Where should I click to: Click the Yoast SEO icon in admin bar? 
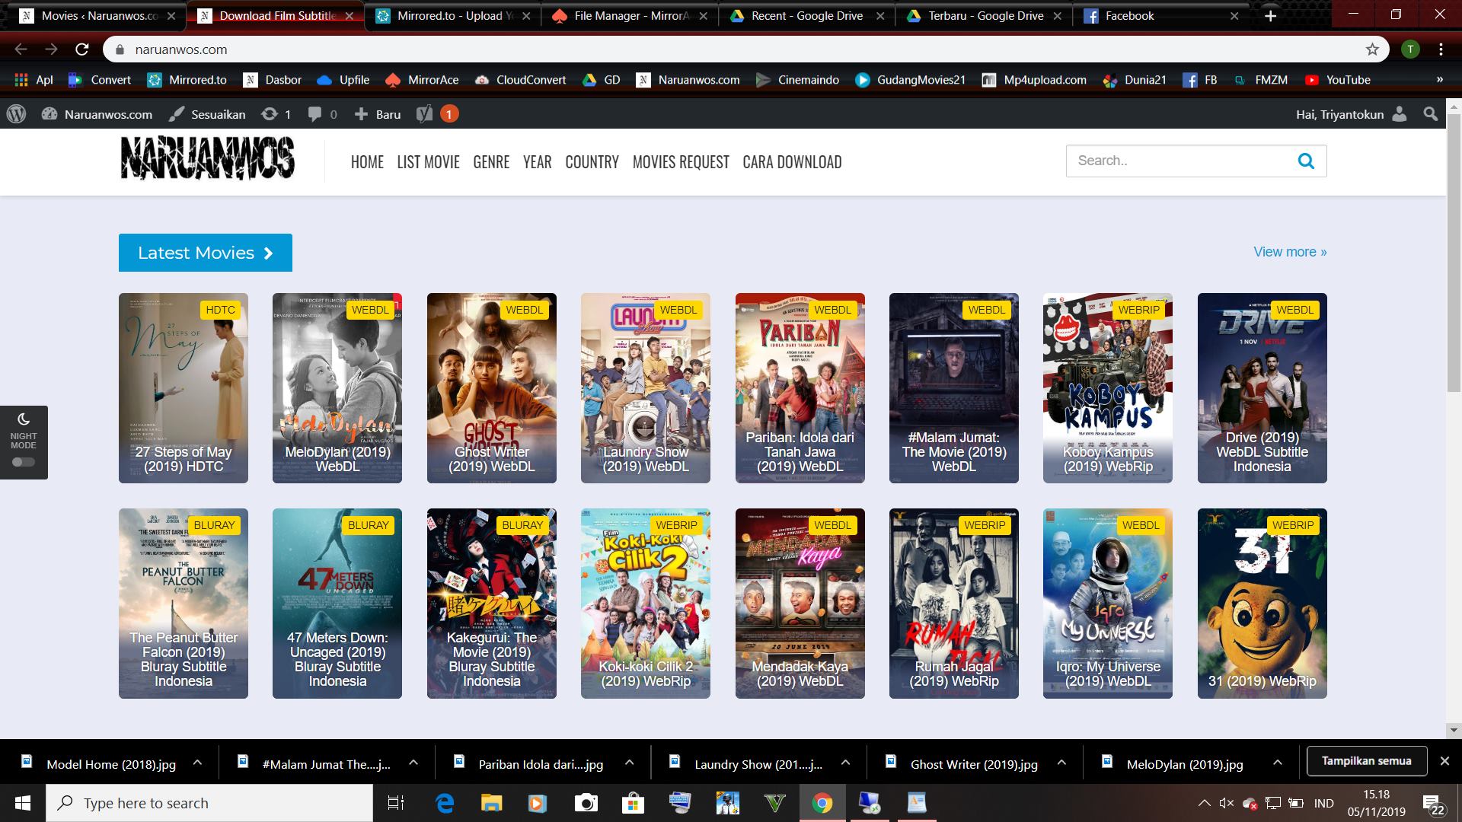(x=424, y=114)
